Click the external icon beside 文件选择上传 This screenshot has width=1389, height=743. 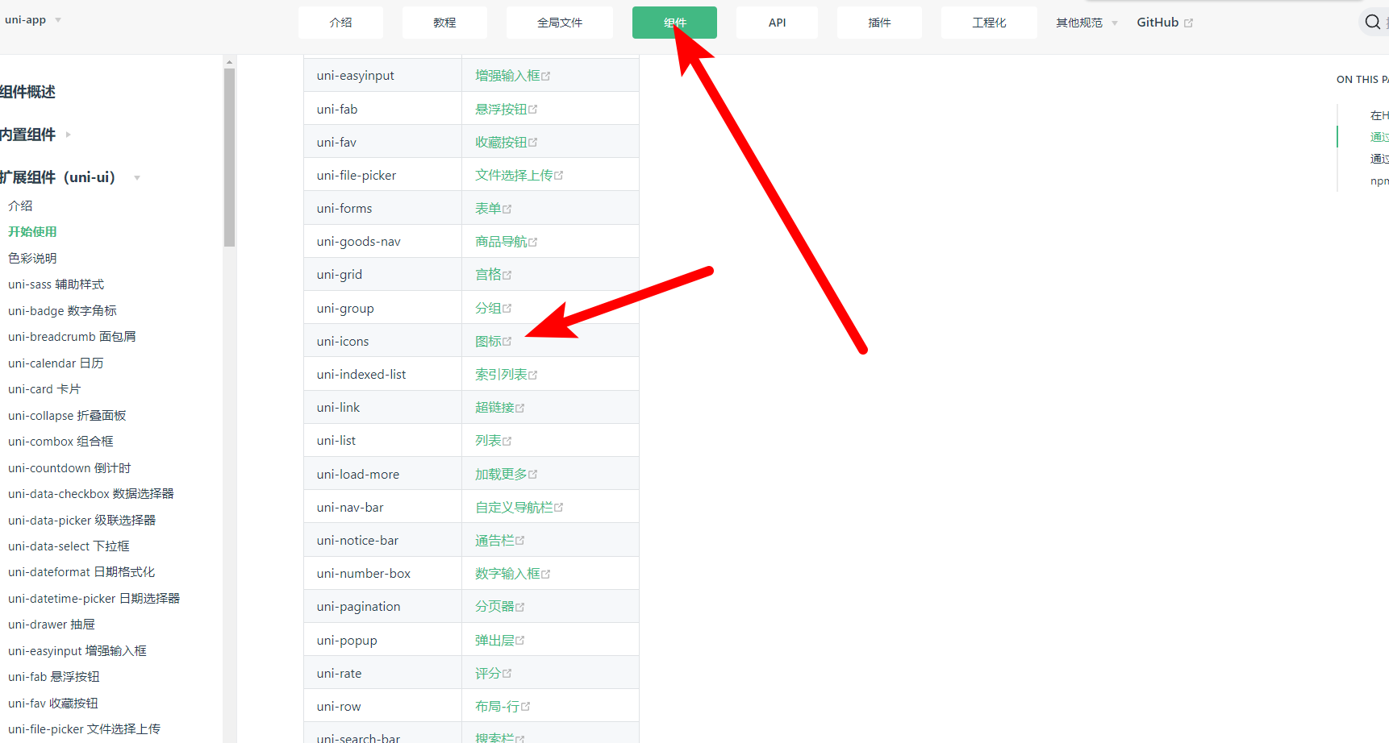[559, 176]
